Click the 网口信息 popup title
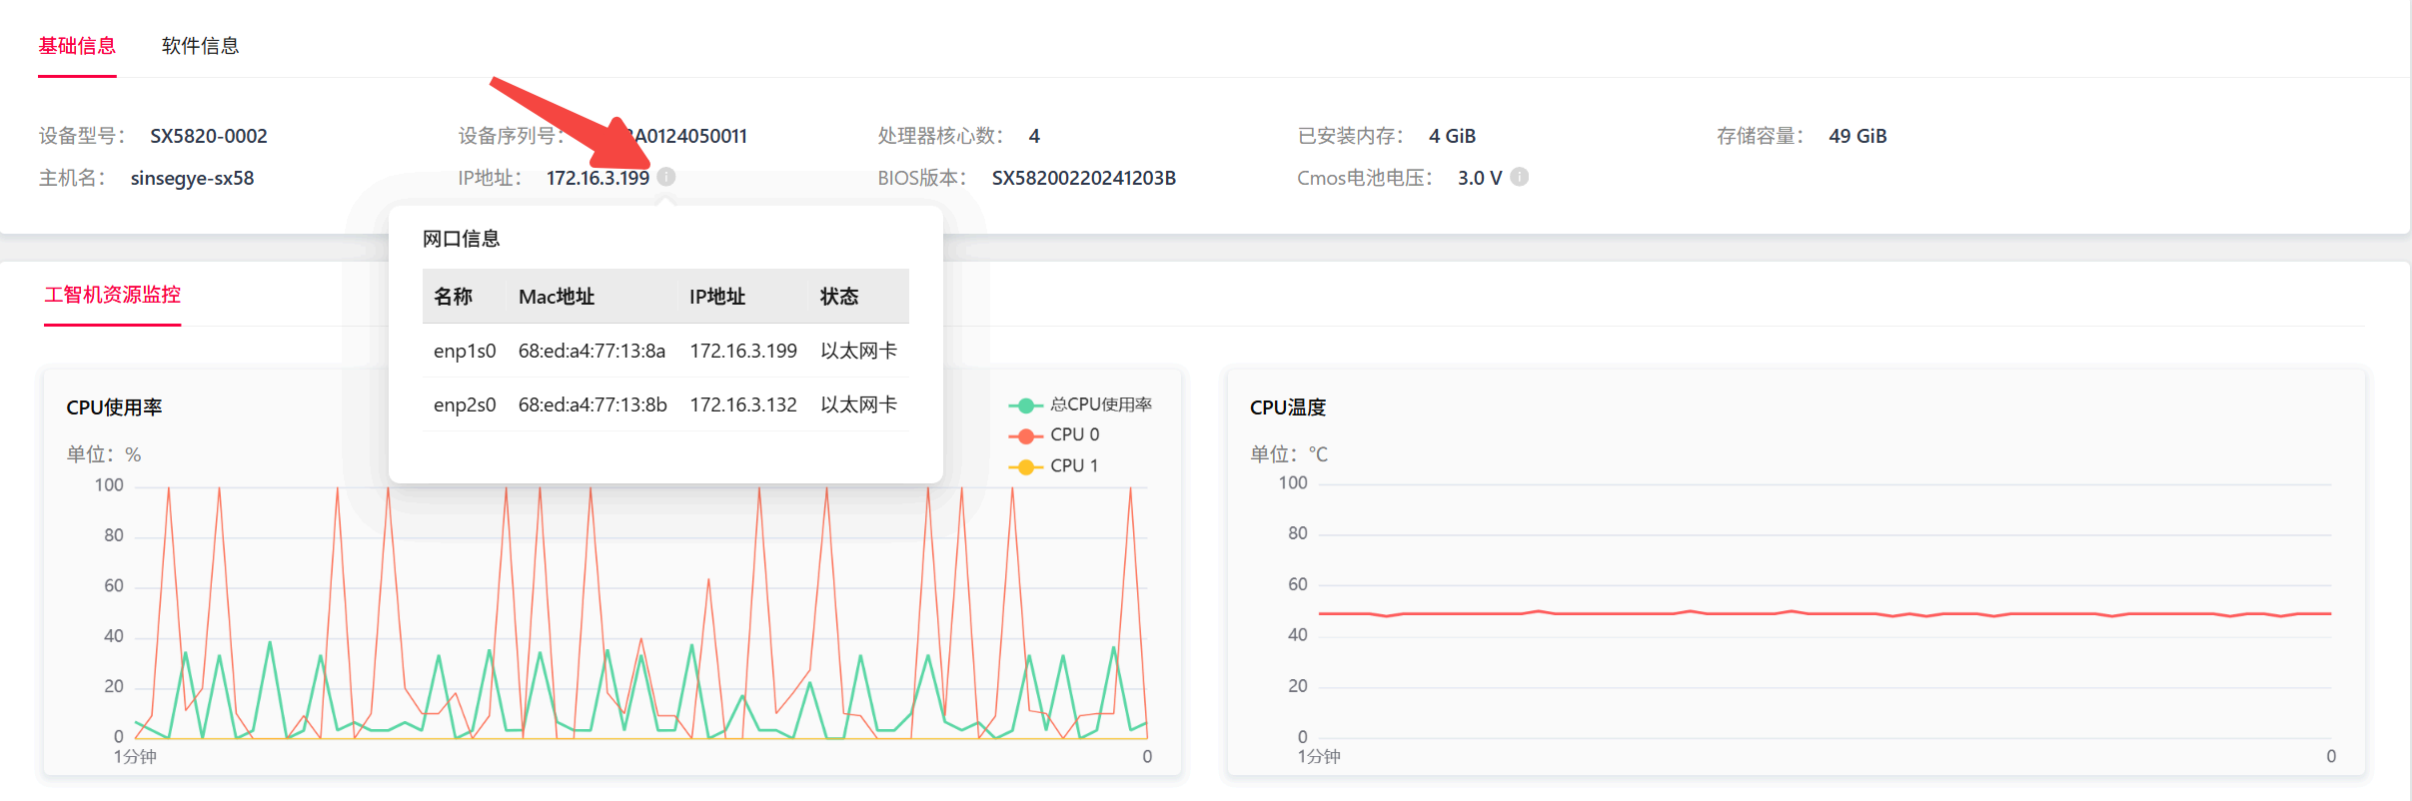 point(462,239)
